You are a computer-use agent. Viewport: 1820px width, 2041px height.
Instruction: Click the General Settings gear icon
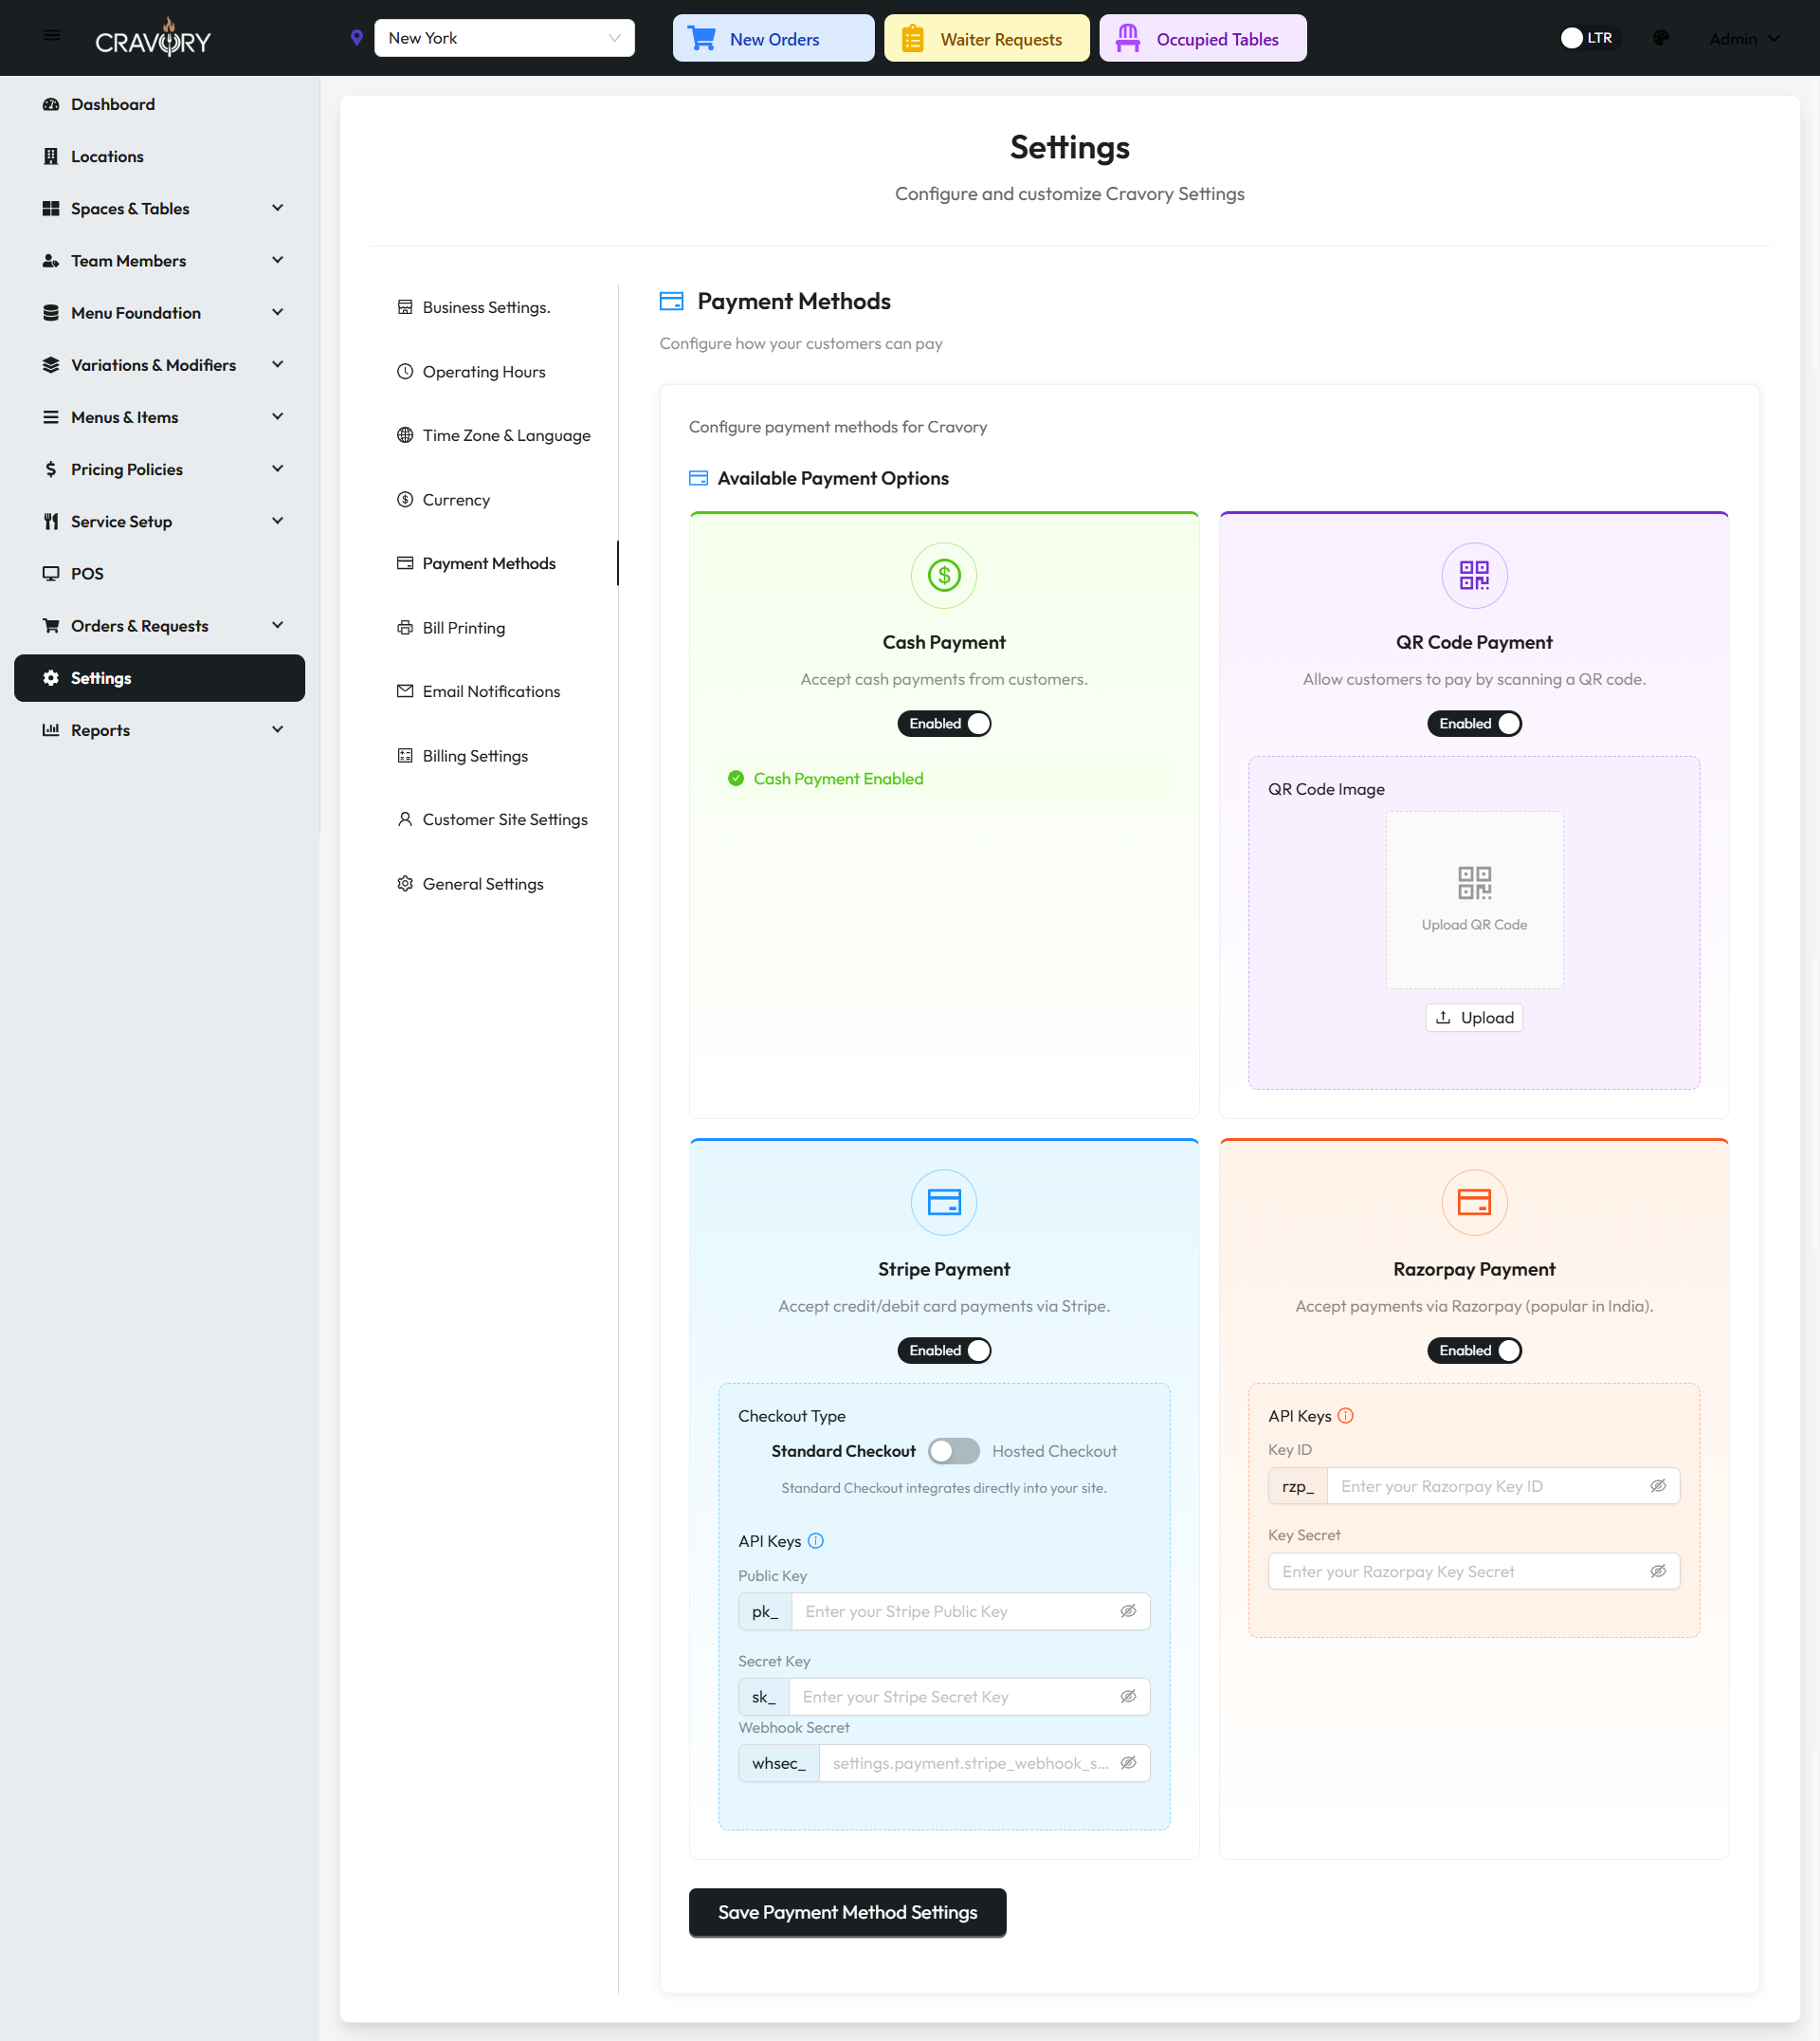[405, 883]
